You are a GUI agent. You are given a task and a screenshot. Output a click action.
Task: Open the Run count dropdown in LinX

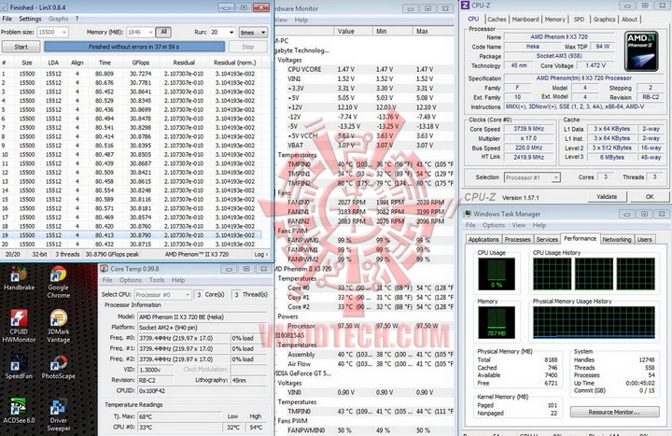[222, 32]
